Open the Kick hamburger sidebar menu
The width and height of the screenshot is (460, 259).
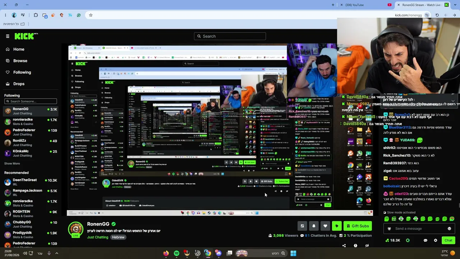(8, 36)
